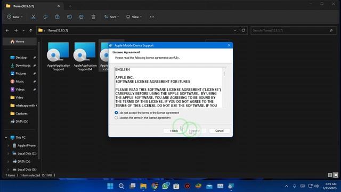Click the Copy icon in toolbar
341x192 pixels.
coord(45,17)
